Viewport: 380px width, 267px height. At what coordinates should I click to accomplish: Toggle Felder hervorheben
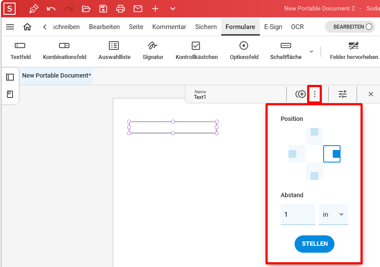tap(354, 51)
